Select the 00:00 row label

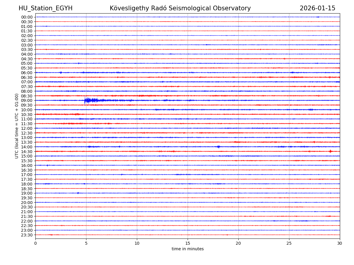pyautogui.click(x=27, y=17)
